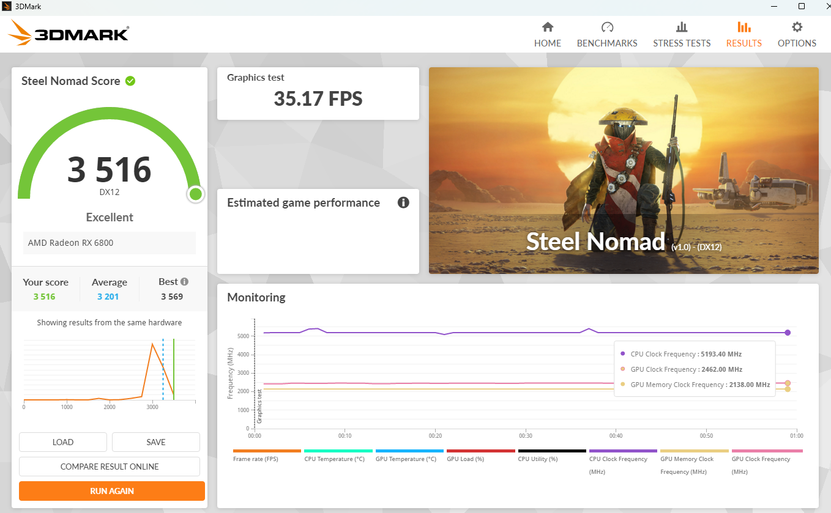Viewport: 831px width, 513px height.
Task: Click the orange RUN AGAIN button
Action: point(112,491)
